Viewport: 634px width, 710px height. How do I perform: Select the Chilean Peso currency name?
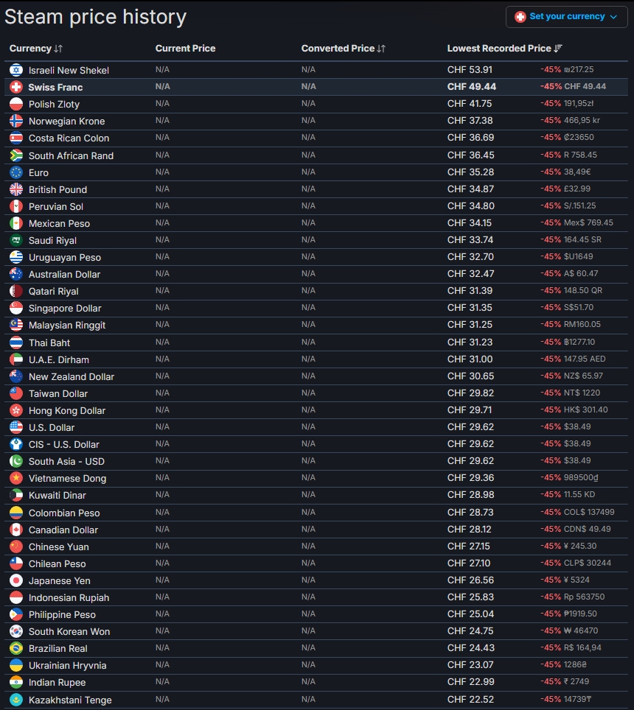(x=57, y=564)
